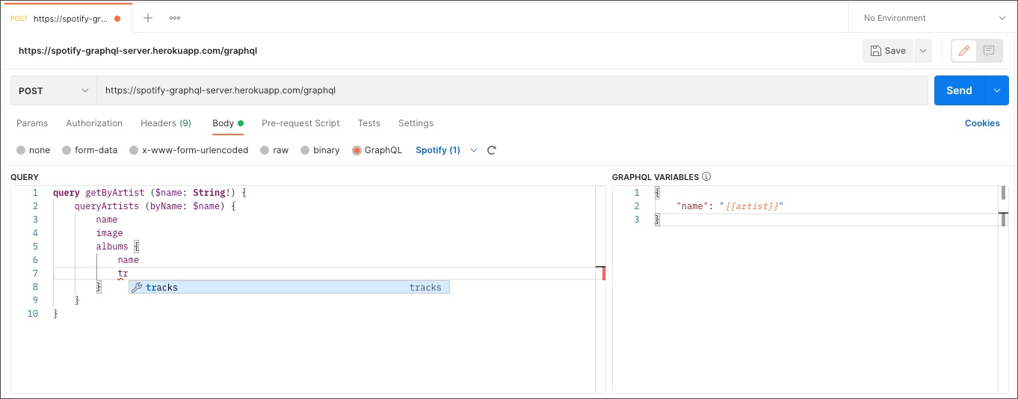Open the Cookies link

pyautogui.click(x=982, y=123)
